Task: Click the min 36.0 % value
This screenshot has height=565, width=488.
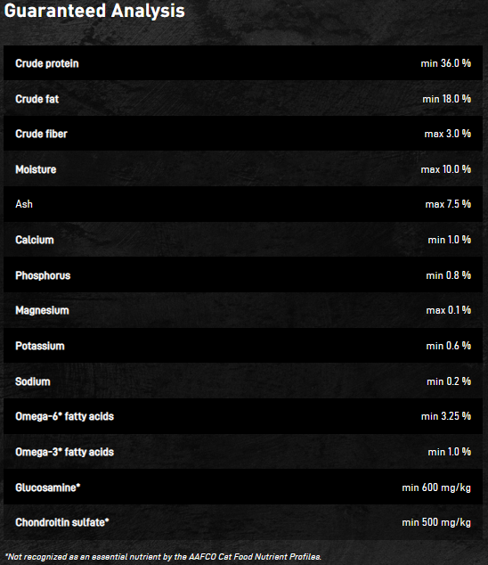Action: coord(446,63)
